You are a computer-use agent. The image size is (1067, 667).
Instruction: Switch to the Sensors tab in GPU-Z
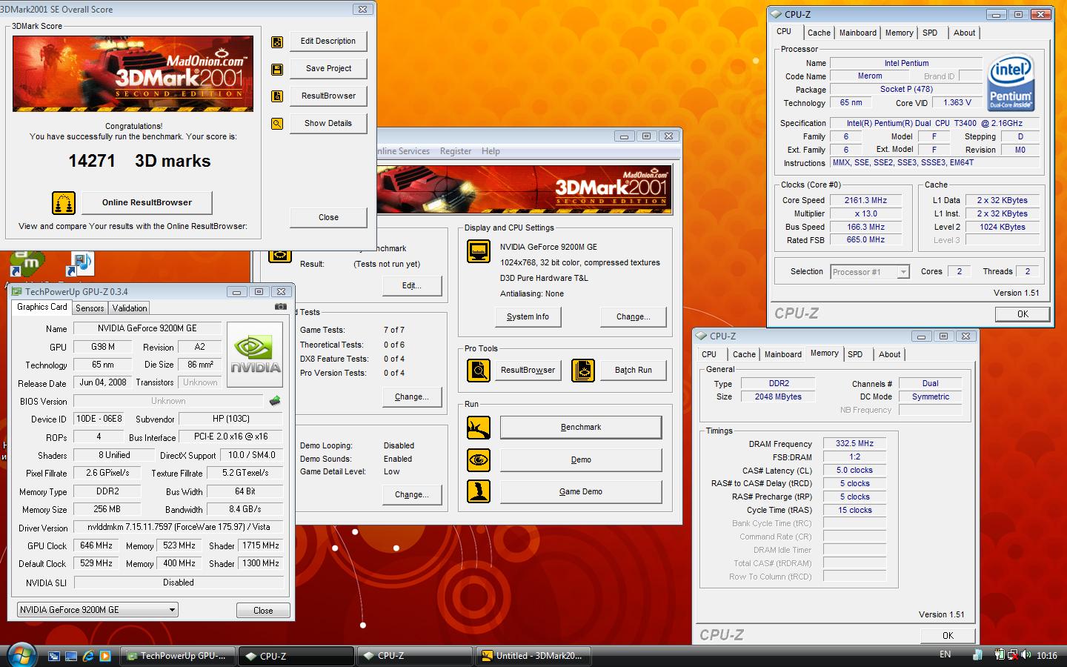click(x=90, y=308)
